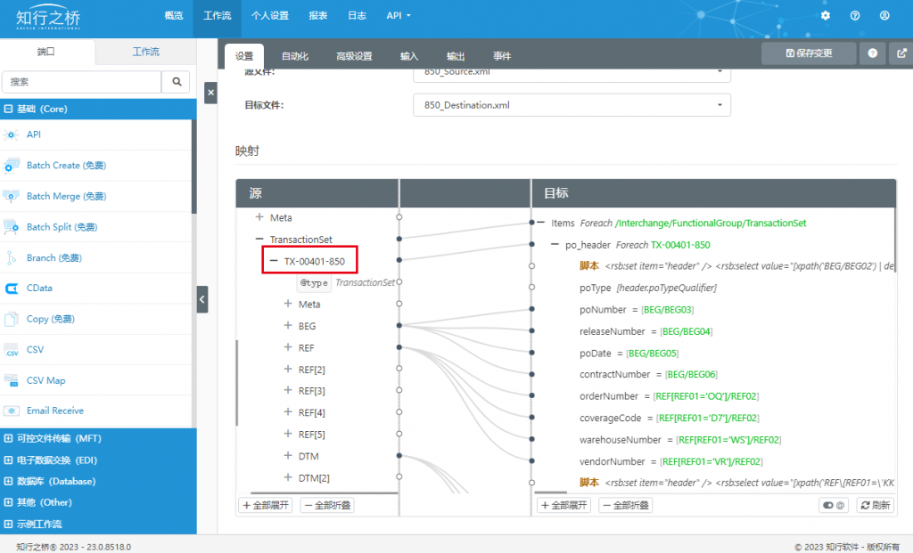Screen dimensions: 913x553
Task: Select the Email Receive connector icon
Action: (11, 411)
